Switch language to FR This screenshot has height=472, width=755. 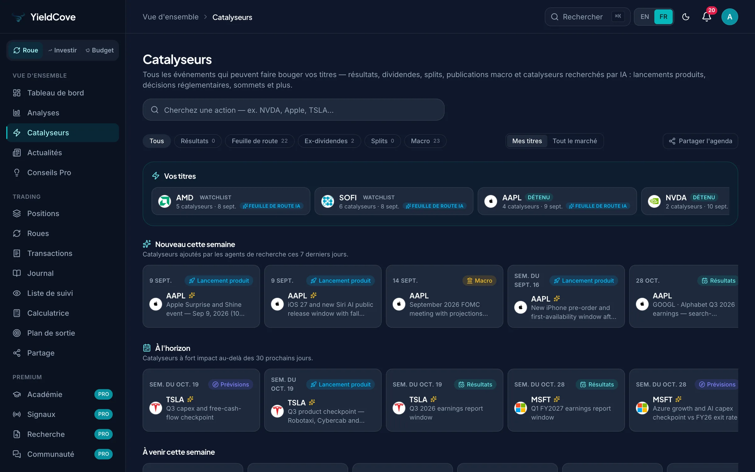click(663, 17)
